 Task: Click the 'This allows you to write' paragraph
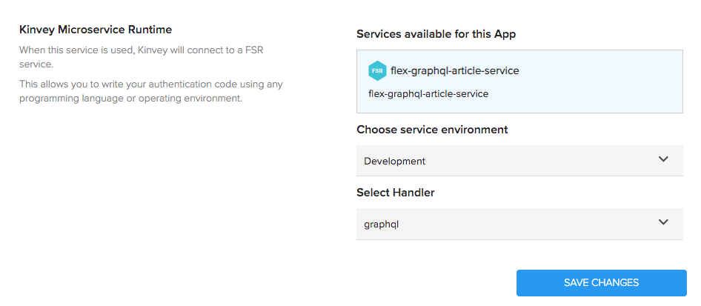(150, 84)
